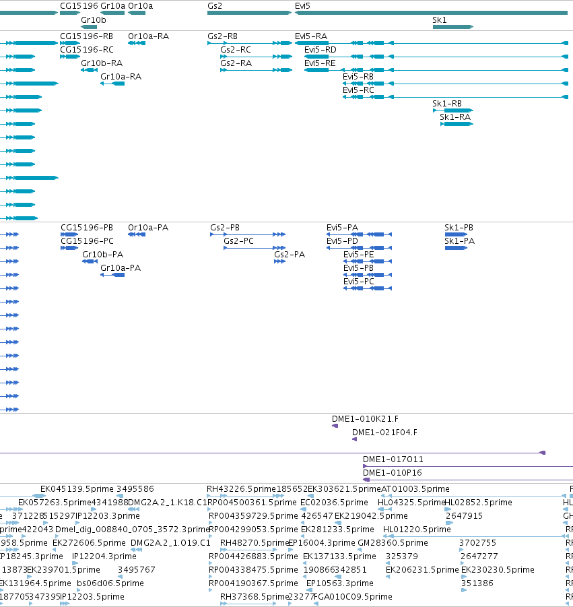Screen dimensions: 573x607
Task: Select BAC clone DME1-010P16
Action: tap(393, 473)
